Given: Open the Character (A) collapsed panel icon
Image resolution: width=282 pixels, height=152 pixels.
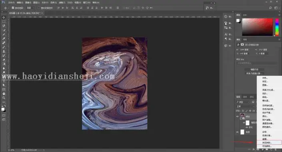Looking at the screenshot, I should click(x=226, y=34).
